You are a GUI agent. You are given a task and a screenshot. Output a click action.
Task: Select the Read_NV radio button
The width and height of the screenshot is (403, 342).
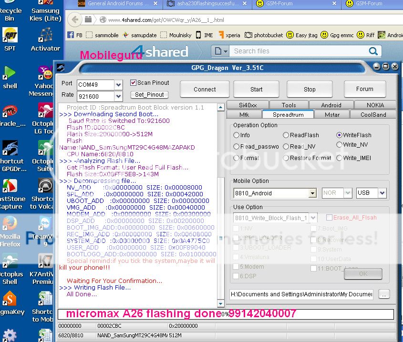[286, 146]
